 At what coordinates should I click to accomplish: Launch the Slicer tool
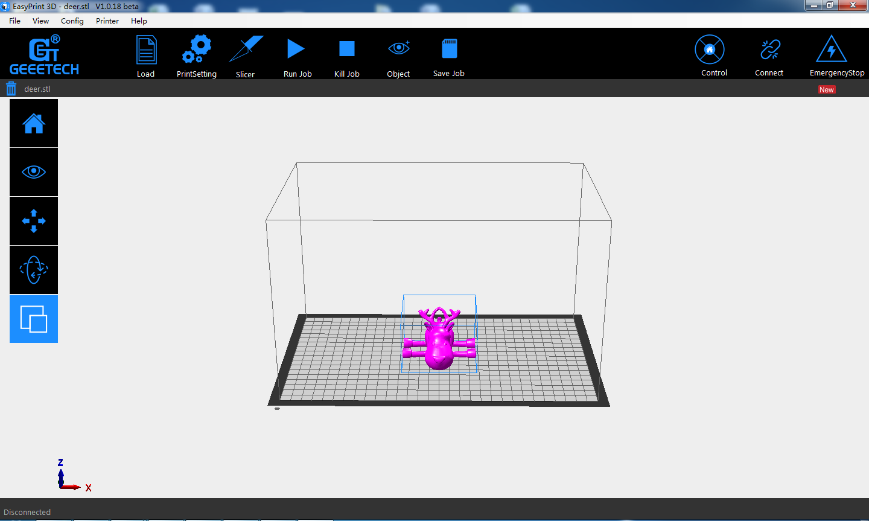246,50
